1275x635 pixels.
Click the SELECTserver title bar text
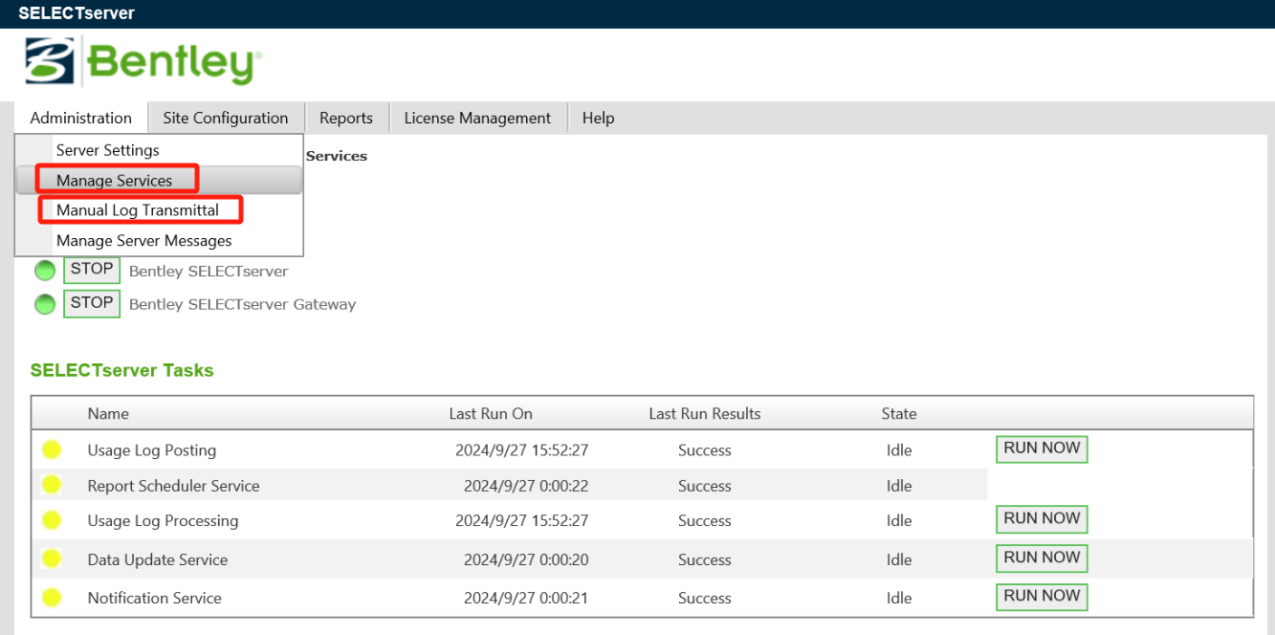(77, 13)
